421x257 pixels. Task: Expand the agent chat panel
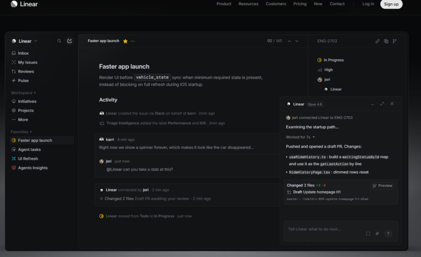click(382, 104)
